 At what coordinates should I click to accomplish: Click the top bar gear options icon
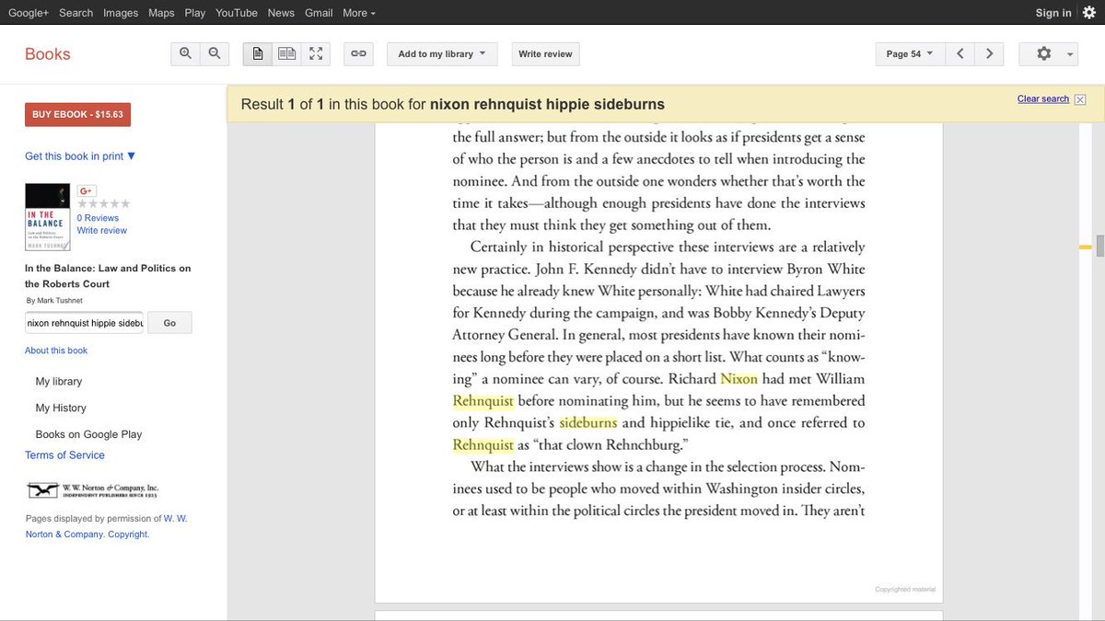(1088, 13)
